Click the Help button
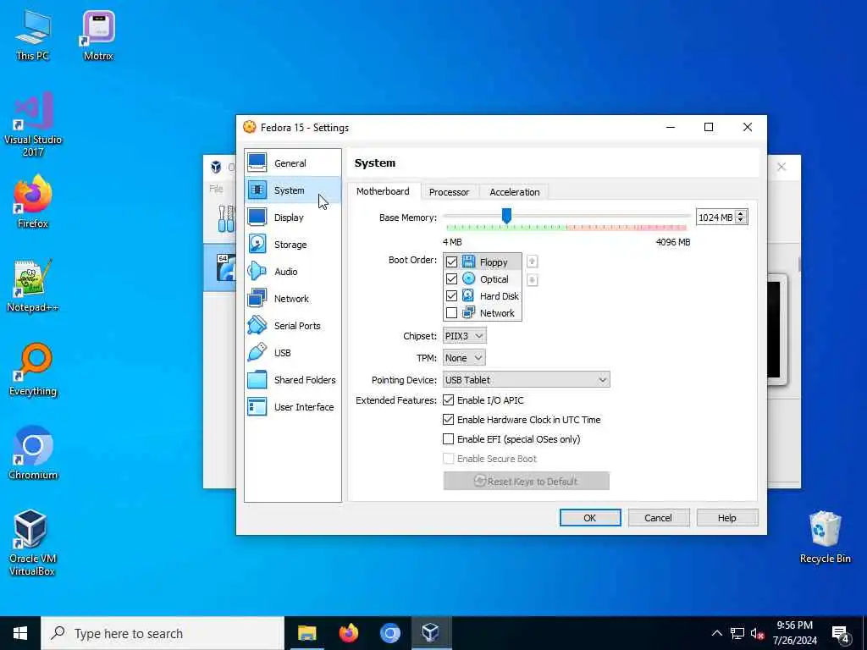The image size is (867, 650). point(726,518)
